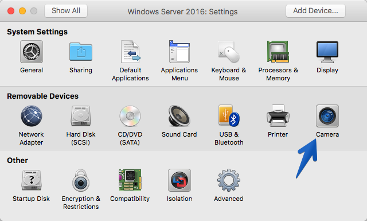Close the settings window with red button

click(x=11, y=11)
